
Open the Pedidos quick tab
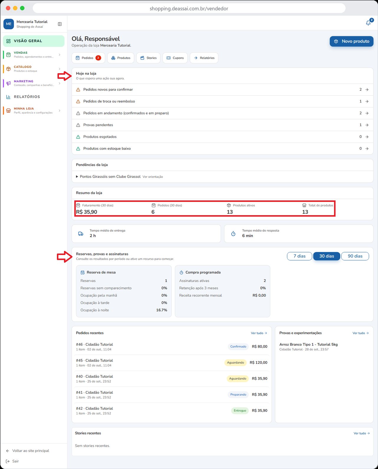tap(88, 58)
